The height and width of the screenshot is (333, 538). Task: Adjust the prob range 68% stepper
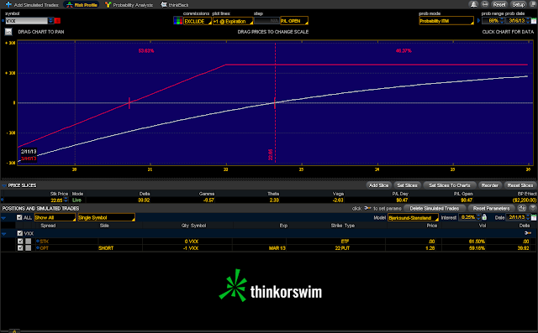tap(502, 21)
